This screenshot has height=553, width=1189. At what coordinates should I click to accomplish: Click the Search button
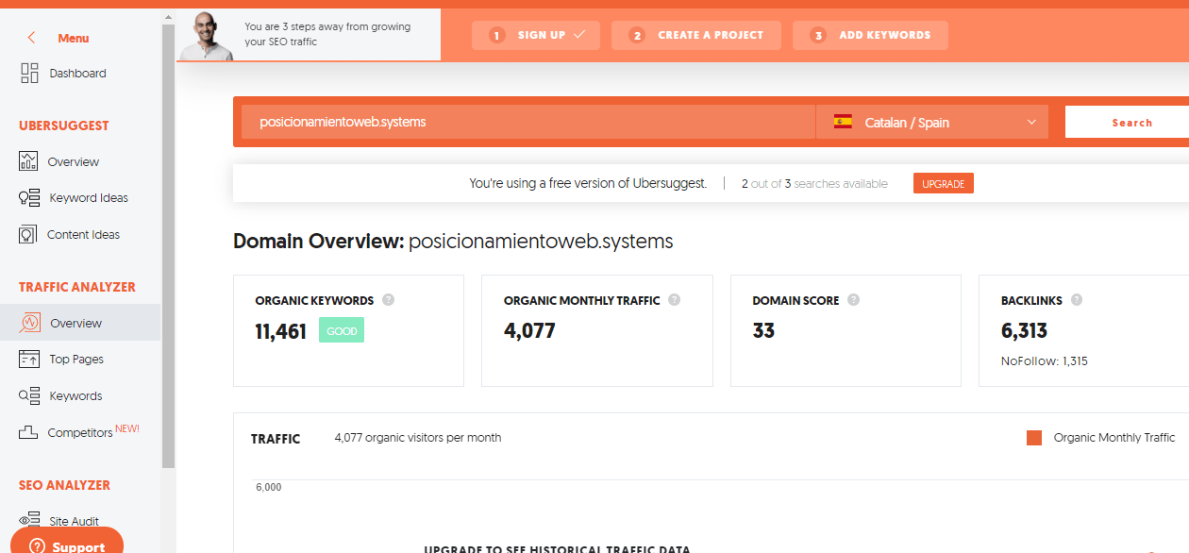pyautogui.click(x=1131, y=123)
